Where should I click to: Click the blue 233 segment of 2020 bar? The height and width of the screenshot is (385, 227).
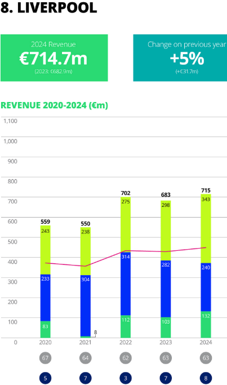tap(46, 298)
